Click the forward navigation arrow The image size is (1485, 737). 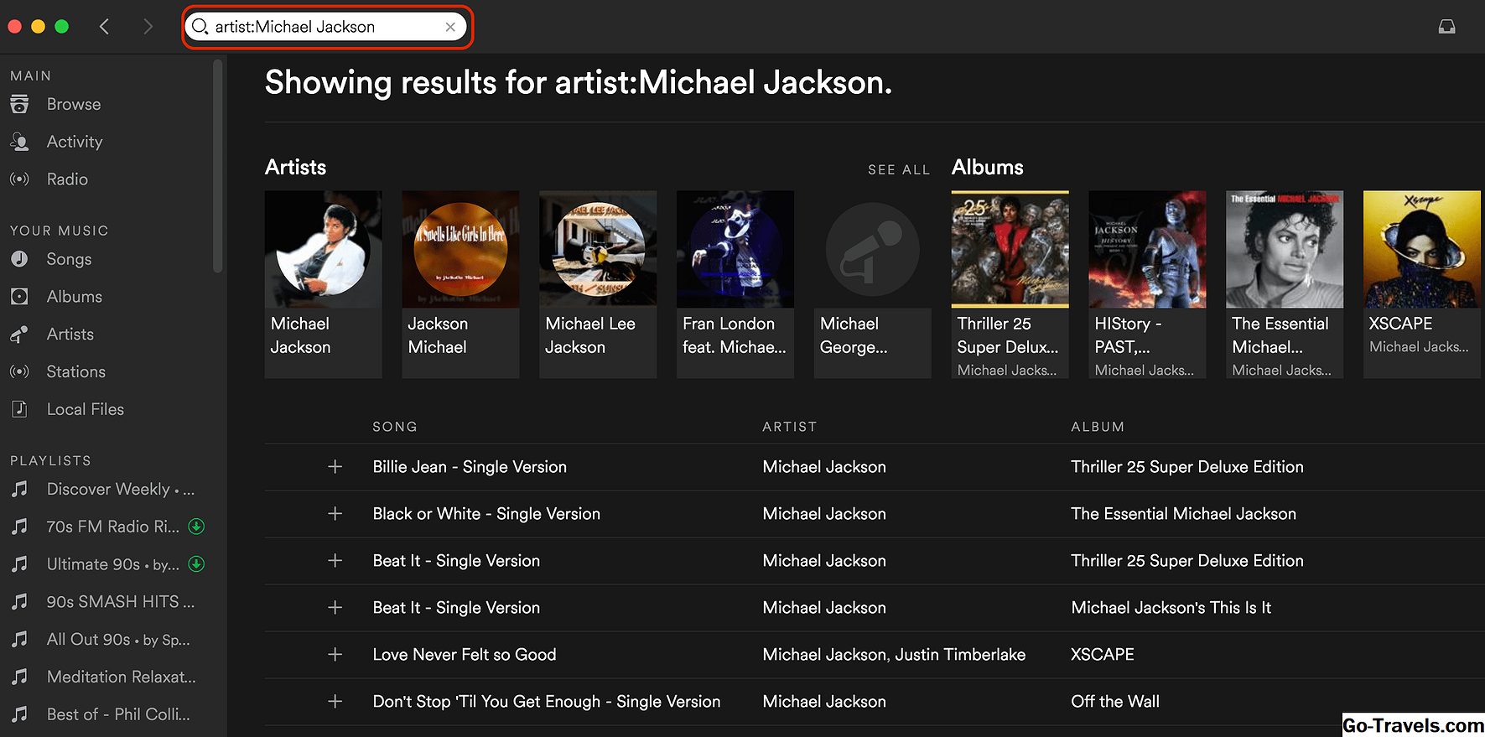click(148, 27)
